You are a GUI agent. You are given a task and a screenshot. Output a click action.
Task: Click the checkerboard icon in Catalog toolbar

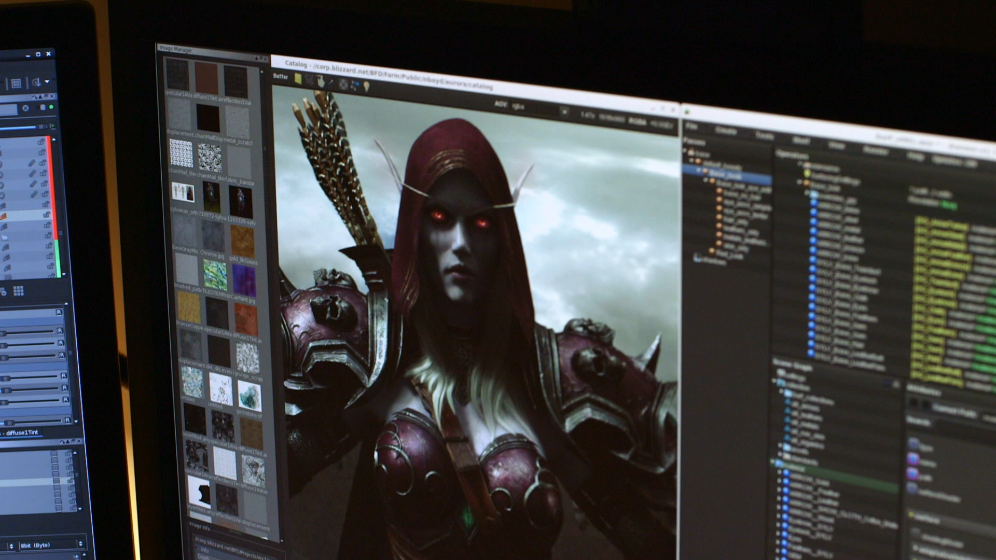click(x=343, y=83)
